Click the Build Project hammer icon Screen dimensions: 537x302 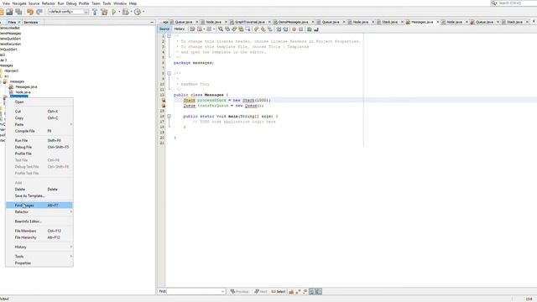[95, 12]
